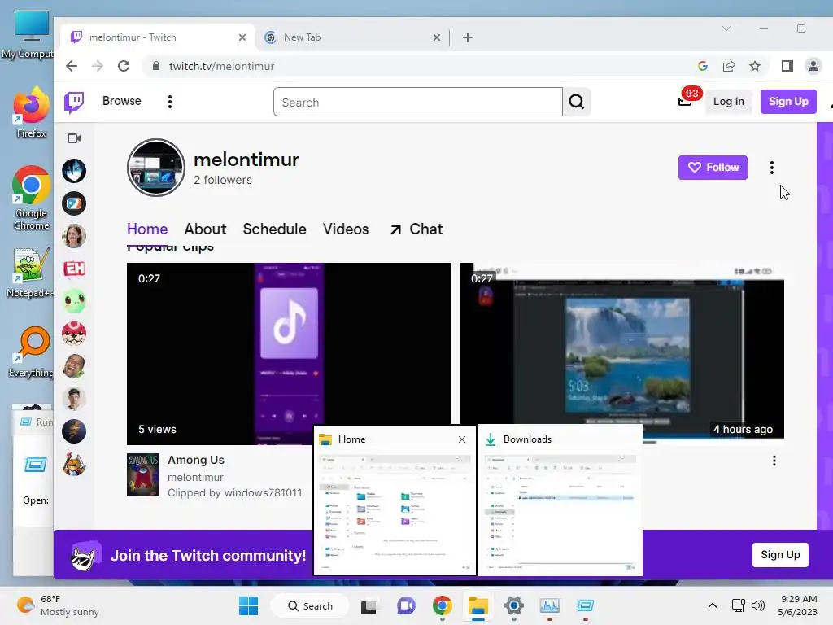This screenshot has height=625, width=833.
Task: Go back in browser history
Action: pyautogui.click(x=72, y=66)
